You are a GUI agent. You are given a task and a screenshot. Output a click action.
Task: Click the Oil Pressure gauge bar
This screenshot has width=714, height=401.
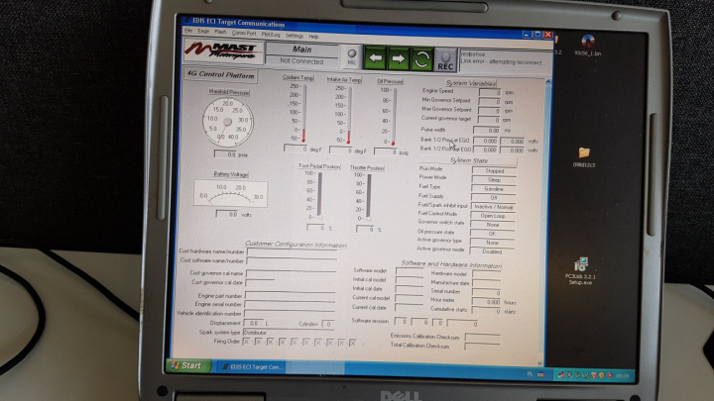click(x=394, y=117)
